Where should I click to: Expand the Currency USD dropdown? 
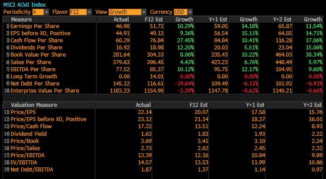click(190, 12)
